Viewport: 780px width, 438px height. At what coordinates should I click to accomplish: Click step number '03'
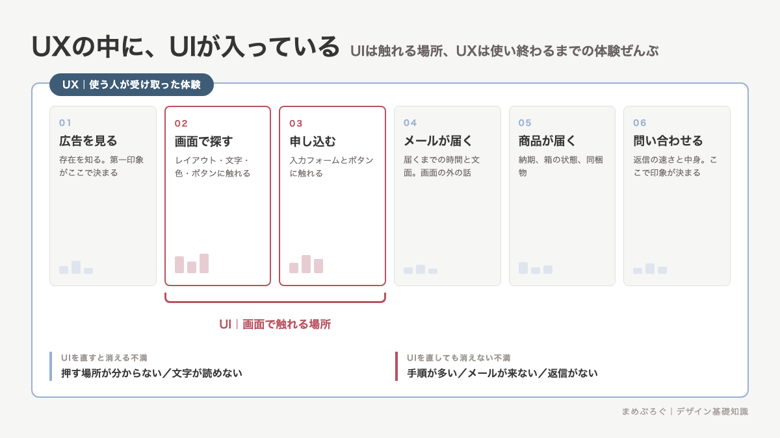(296, 123)
